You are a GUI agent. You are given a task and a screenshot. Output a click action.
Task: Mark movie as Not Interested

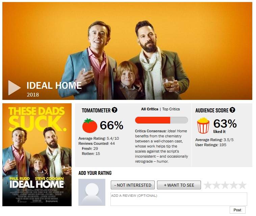tap(133, 185)
